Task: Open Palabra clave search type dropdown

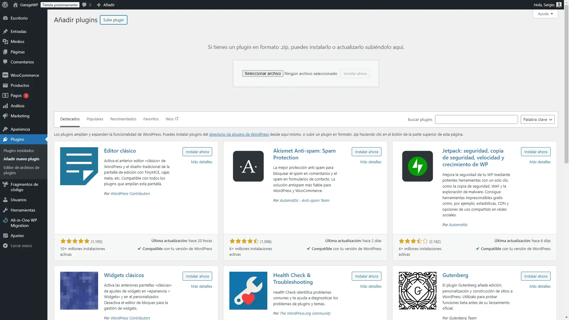Action: pos(538,119)
